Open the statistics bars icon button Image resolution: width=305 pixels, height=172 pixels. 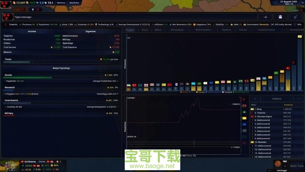pos(265,17)
